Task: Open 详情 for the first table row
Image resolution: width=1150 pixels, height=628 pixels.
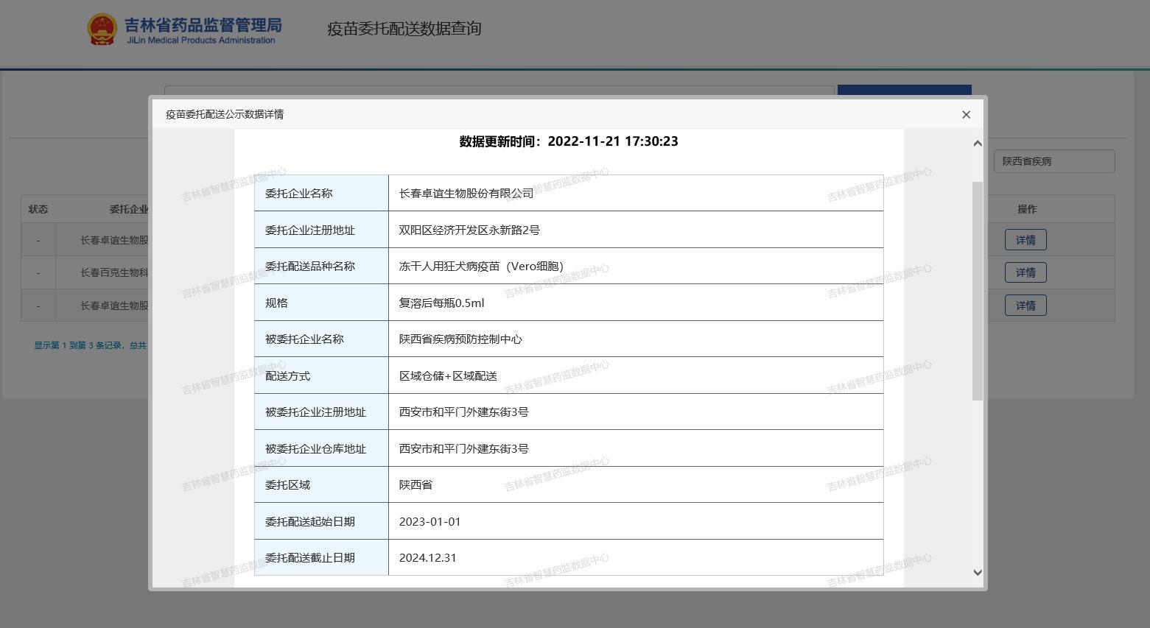Action: (x=1025, y=240)
